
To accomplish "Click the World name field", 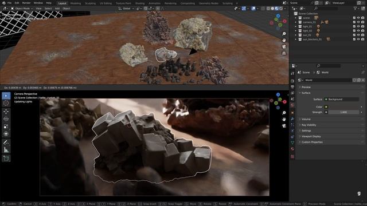I will point(327,80).
